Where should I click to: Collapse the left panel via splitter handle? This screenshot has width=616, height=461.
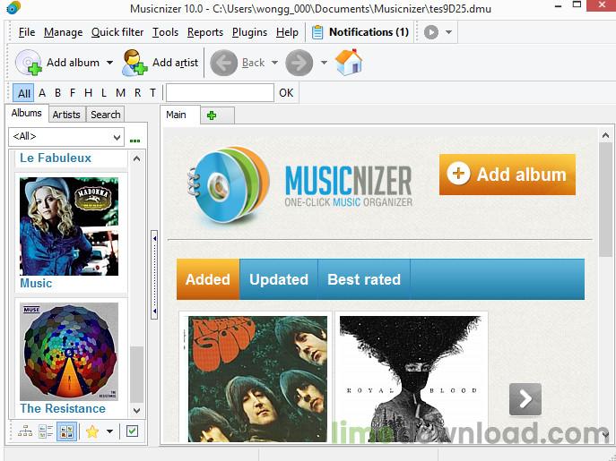coord(154,275)
